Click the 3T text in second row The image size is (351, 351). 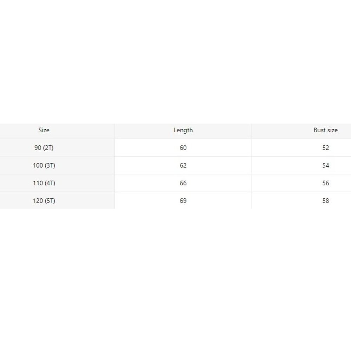pos(50,165)
